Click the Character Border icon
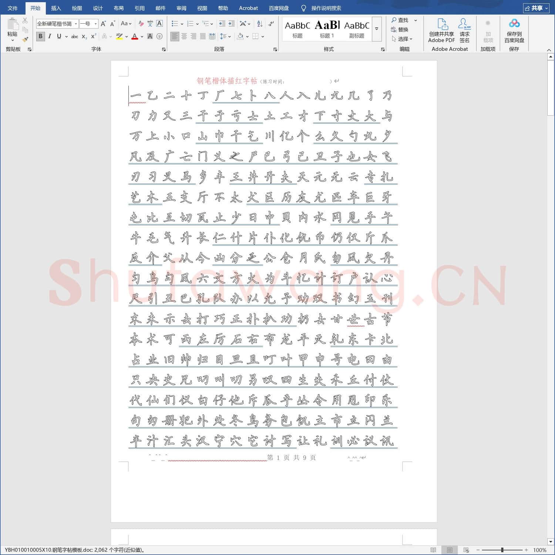Screen dimensions: 555x555 tap(159, 24)
